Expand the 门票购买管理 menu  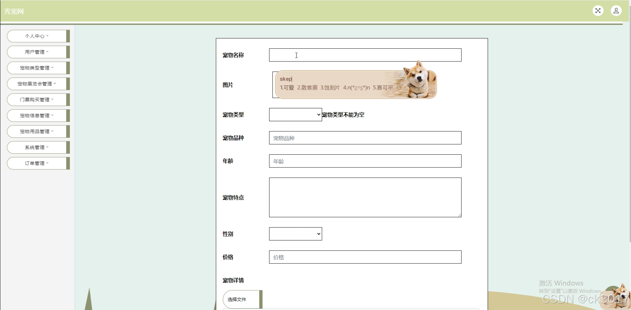pos(38,100)
